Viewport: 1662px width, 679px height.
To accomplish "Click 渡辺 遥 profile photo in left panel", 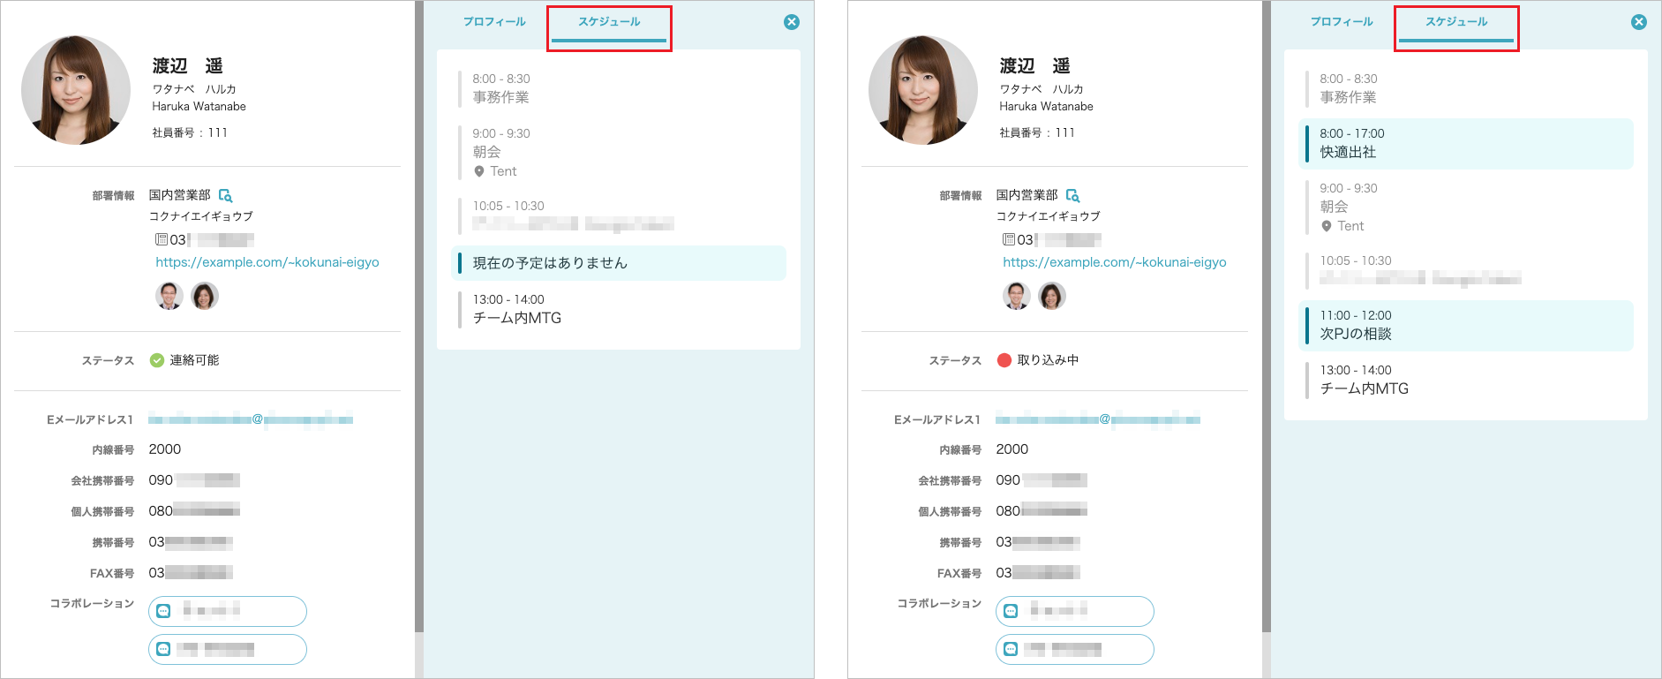I will [76, 90].
